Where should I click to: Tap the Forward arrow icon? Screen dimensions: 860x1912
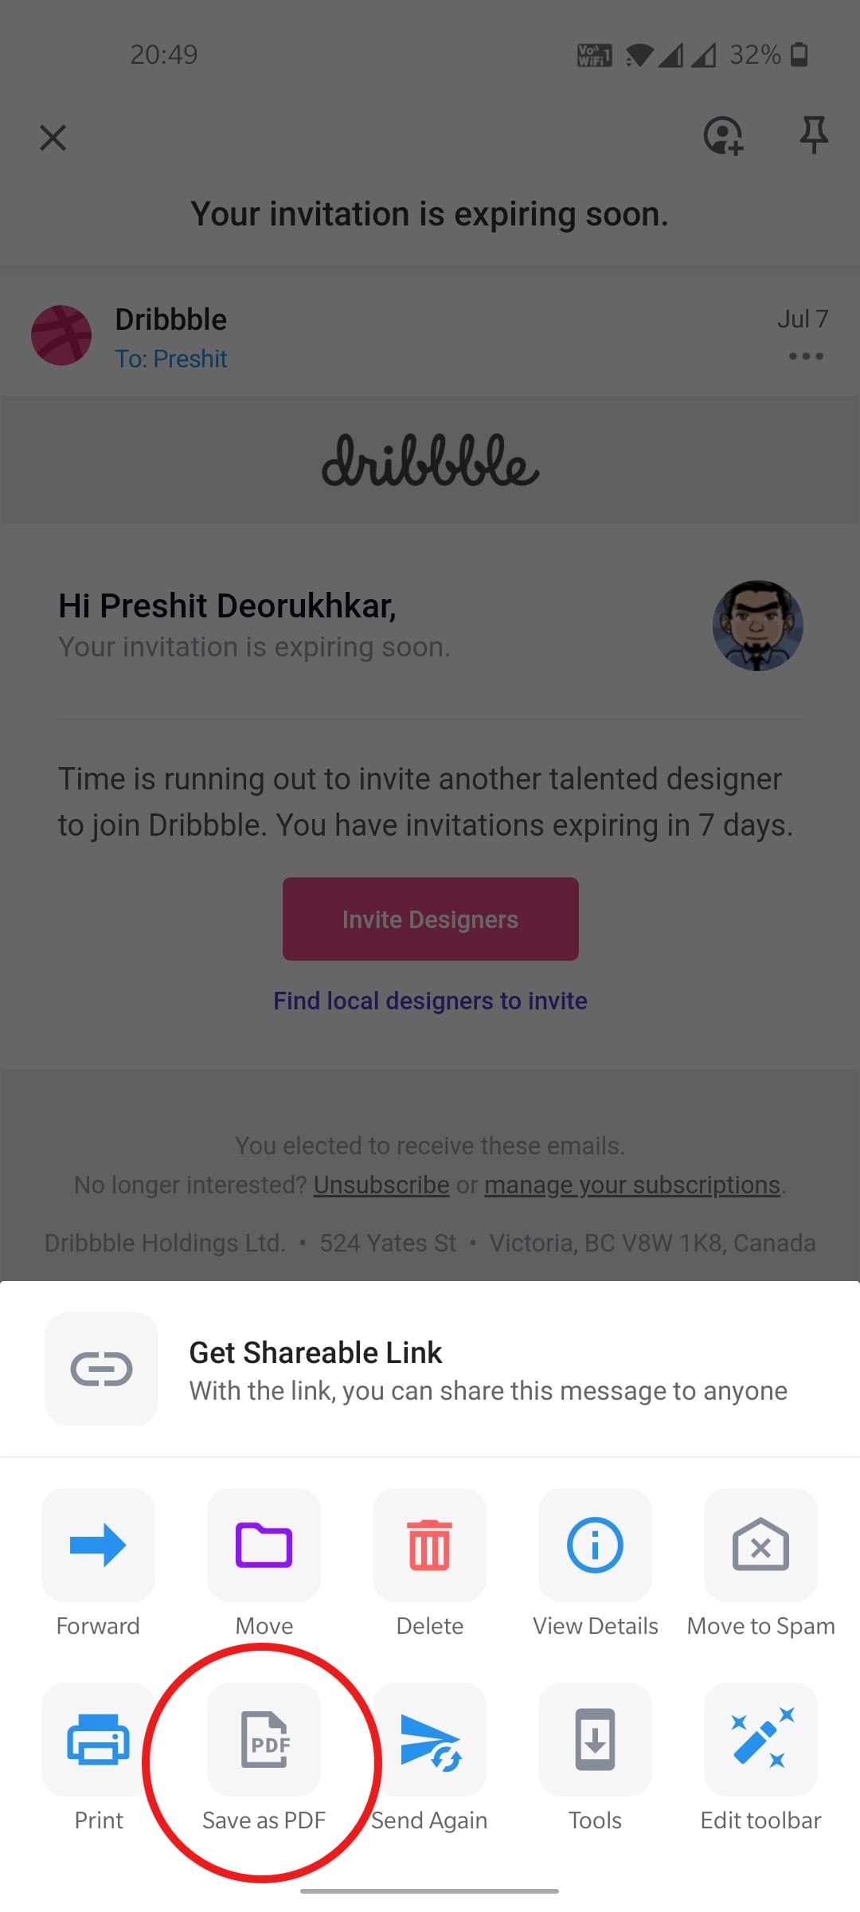(98, 1545)
